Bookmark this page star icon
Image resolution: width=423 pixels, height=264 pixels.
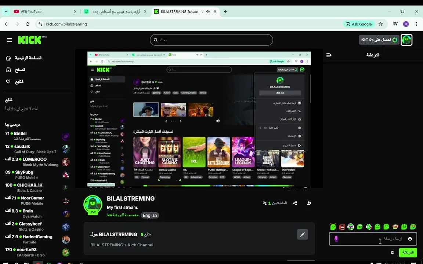[x=381, y=24]
